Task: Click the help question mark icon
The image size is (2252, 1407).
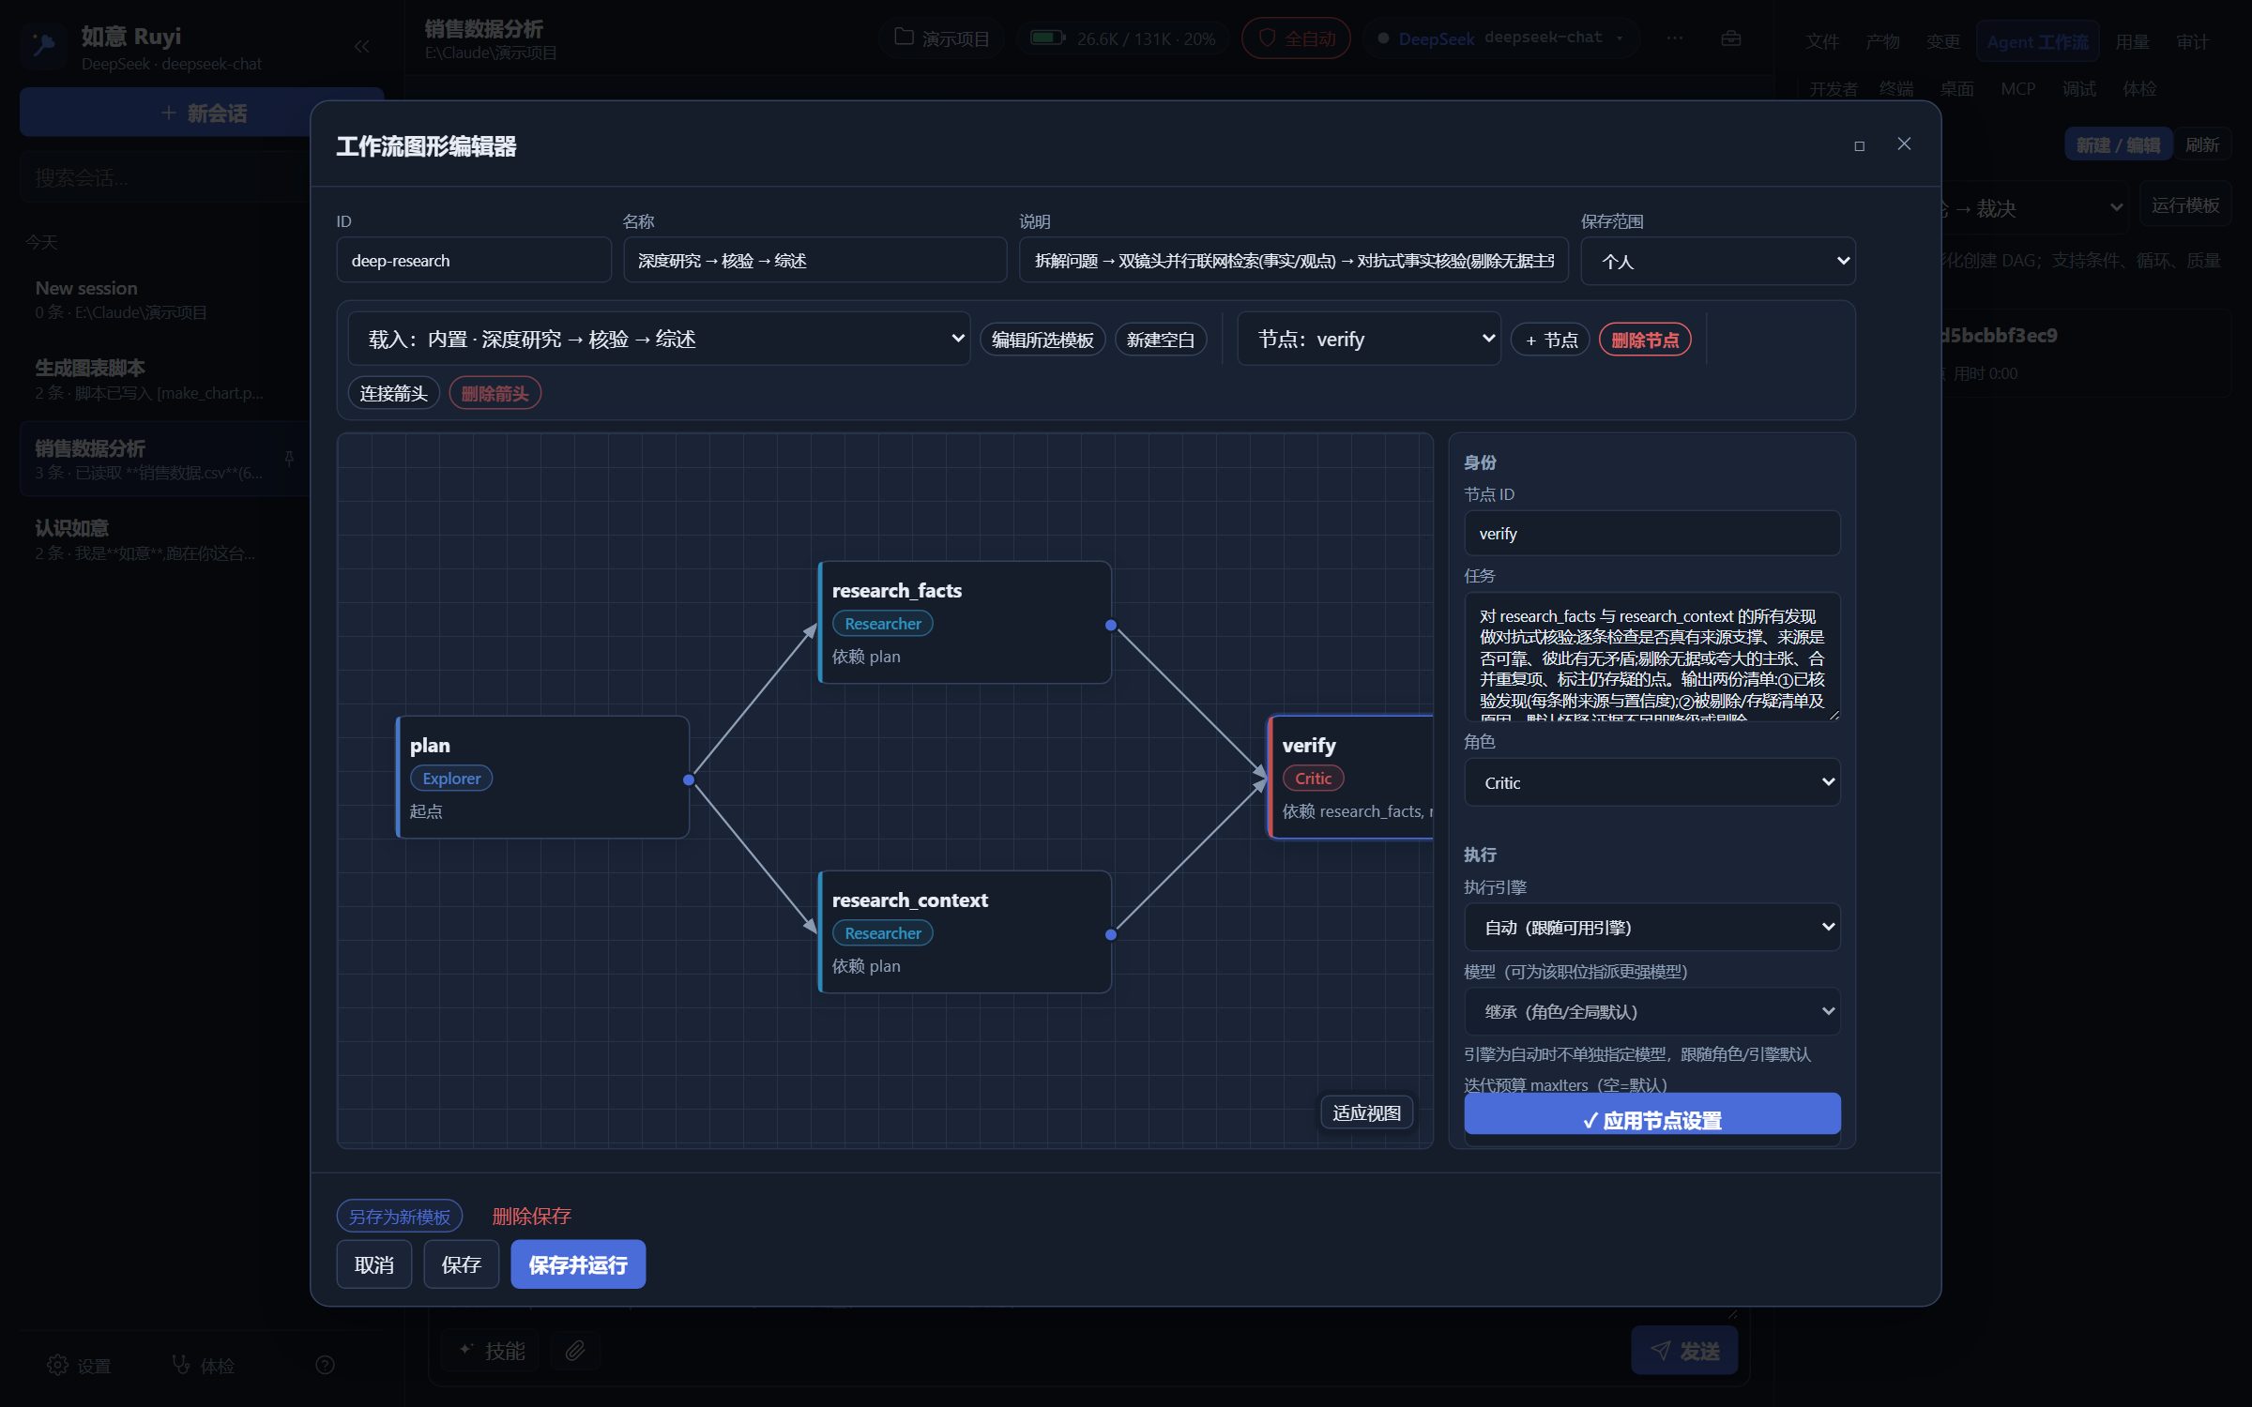Action: [325, 1365]
